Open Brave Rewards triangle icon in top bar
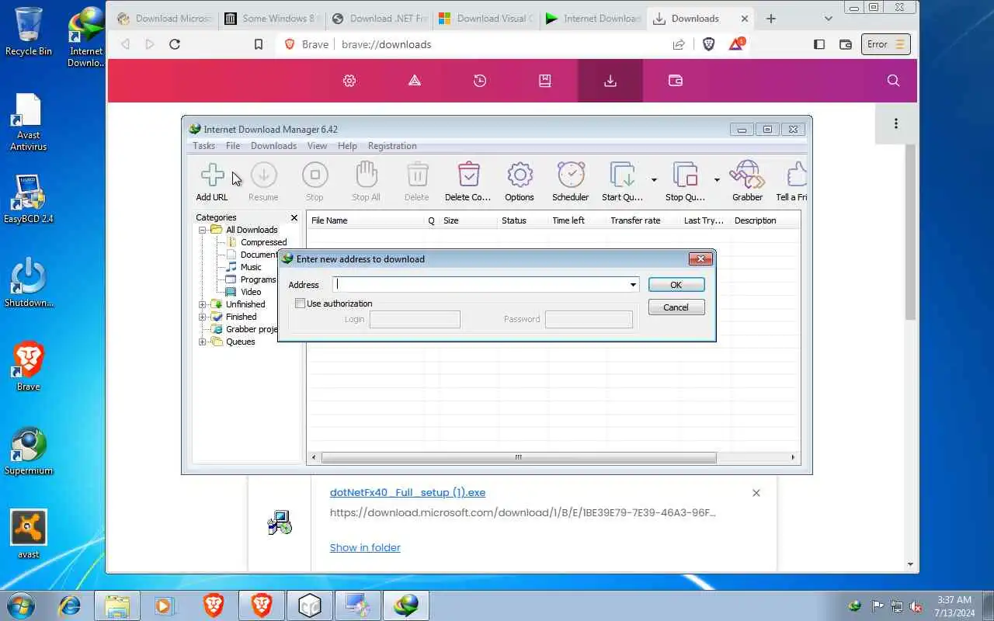This screenshot has width=994, height=621. pyautogui.click(x=415, y=81)
